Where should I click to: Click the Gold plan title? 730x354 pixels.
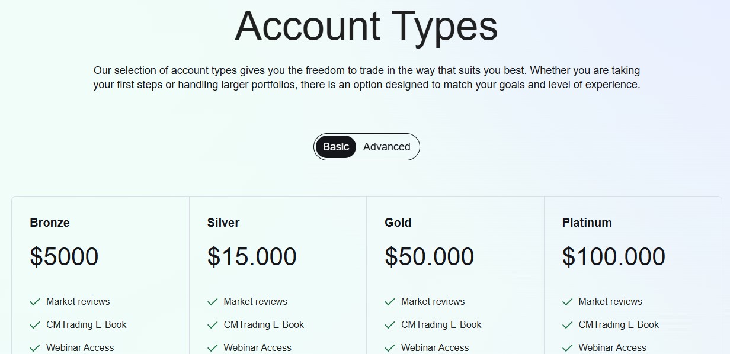[x=398, y=223]
